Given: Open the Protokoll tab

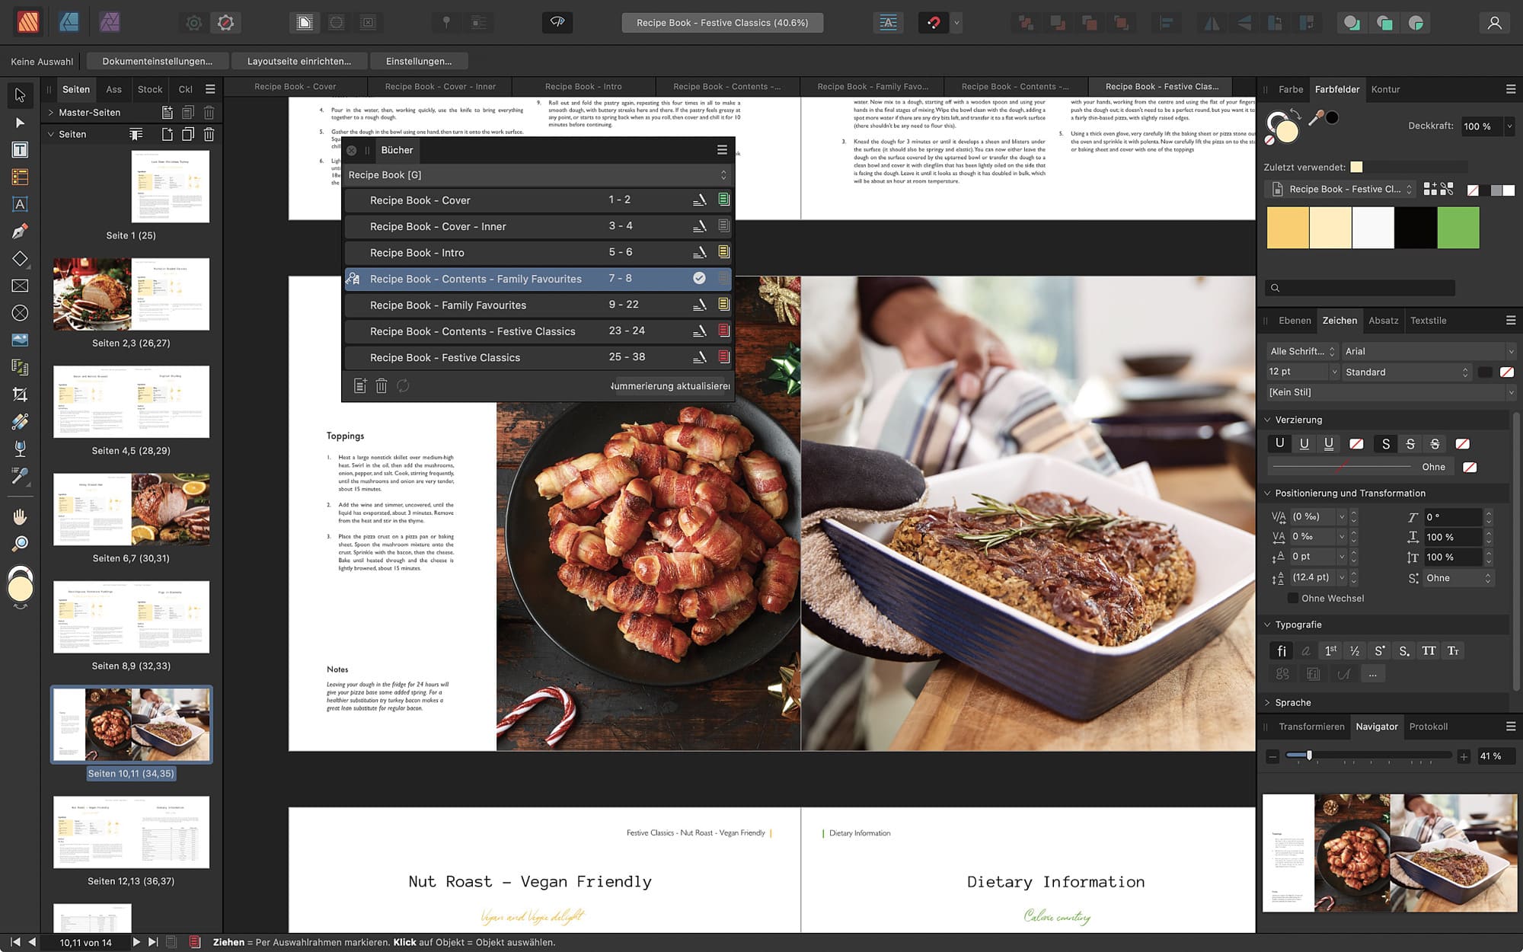Looking at the screenshot, I should click(1429, 727).
